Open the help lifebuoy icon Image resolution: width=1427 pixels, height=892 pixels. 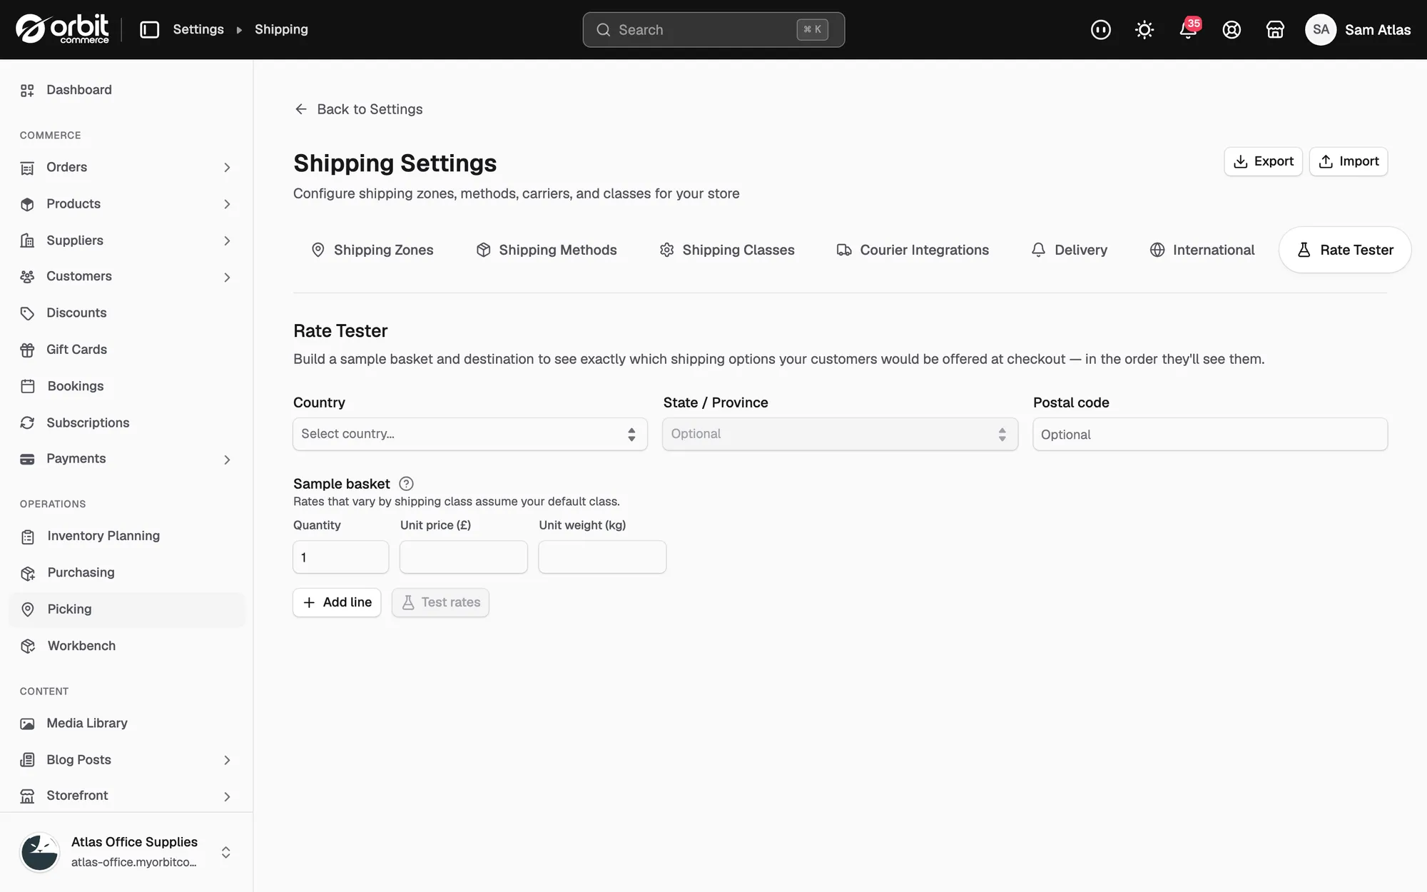pyautogui.click(x=1232, y=29)
